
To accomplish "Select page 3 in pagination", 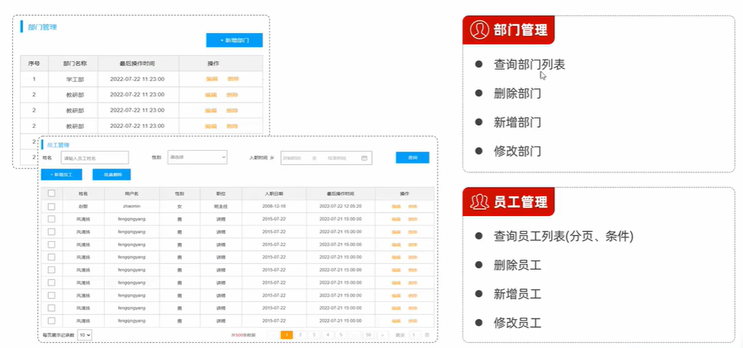I will [x=314, y=335].
